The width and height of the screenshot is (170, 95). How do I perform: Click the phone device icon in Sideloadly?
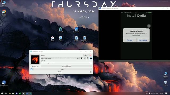pyautogui.click(x=88, y=58)
